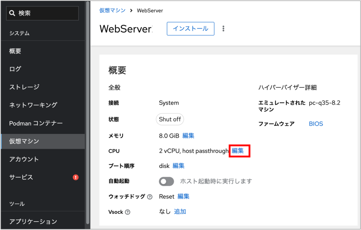Open サービス in sidebar
This screenshot has width=361, height=230.
coord(43,177)
